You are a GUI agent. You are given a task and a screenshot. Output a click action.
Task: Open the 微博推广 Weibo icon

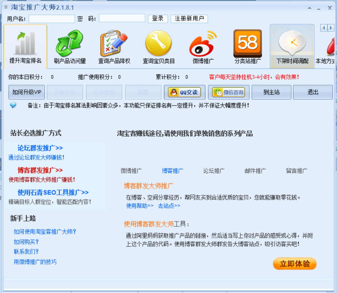pyautogui.click(x=203, y=44)
